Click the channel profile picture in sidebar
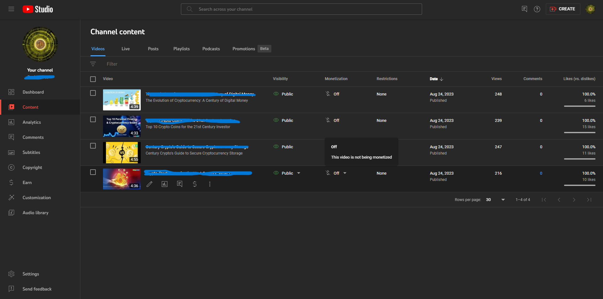603x299 pixels. click(x=40, y=44)
